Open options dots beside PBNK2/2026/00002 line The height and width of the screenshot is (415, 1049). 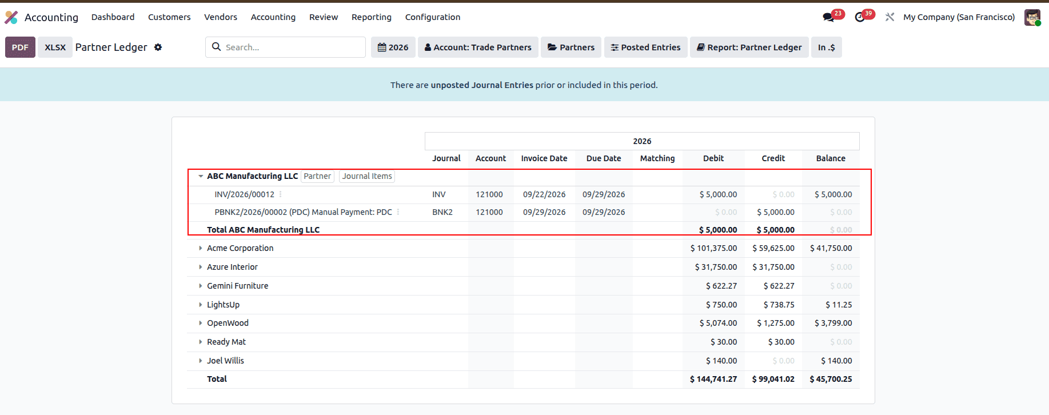[398, 212]
